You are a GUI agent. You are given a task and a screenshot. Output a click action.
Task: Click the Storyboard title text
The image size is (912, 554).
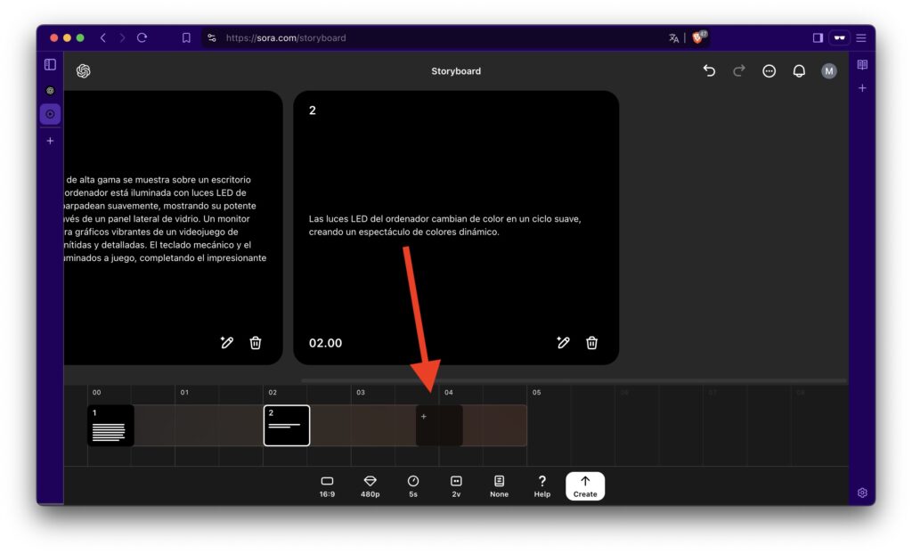point(456,71)
